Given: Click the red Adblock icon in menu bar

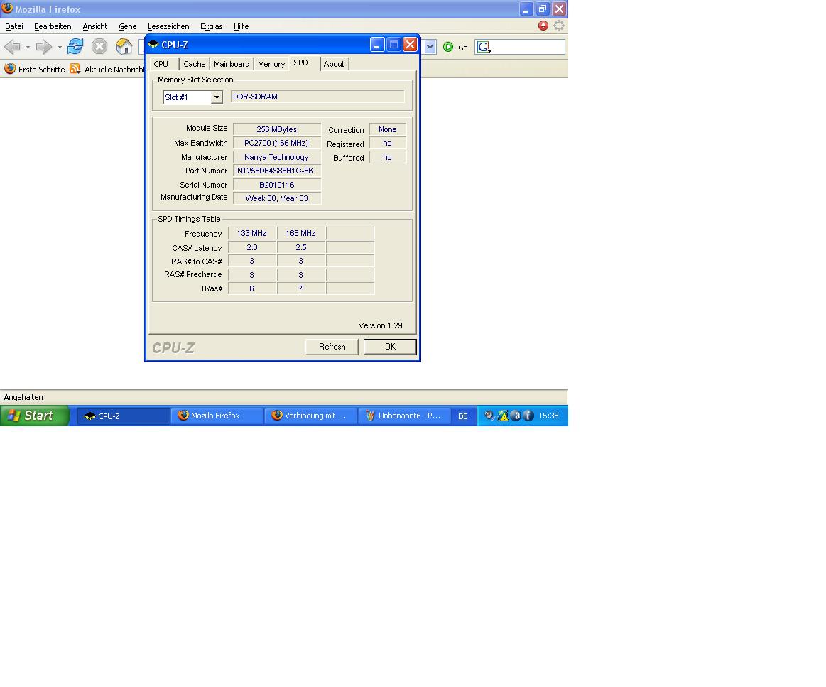Looking at the screenshot, I should (543, 26).
